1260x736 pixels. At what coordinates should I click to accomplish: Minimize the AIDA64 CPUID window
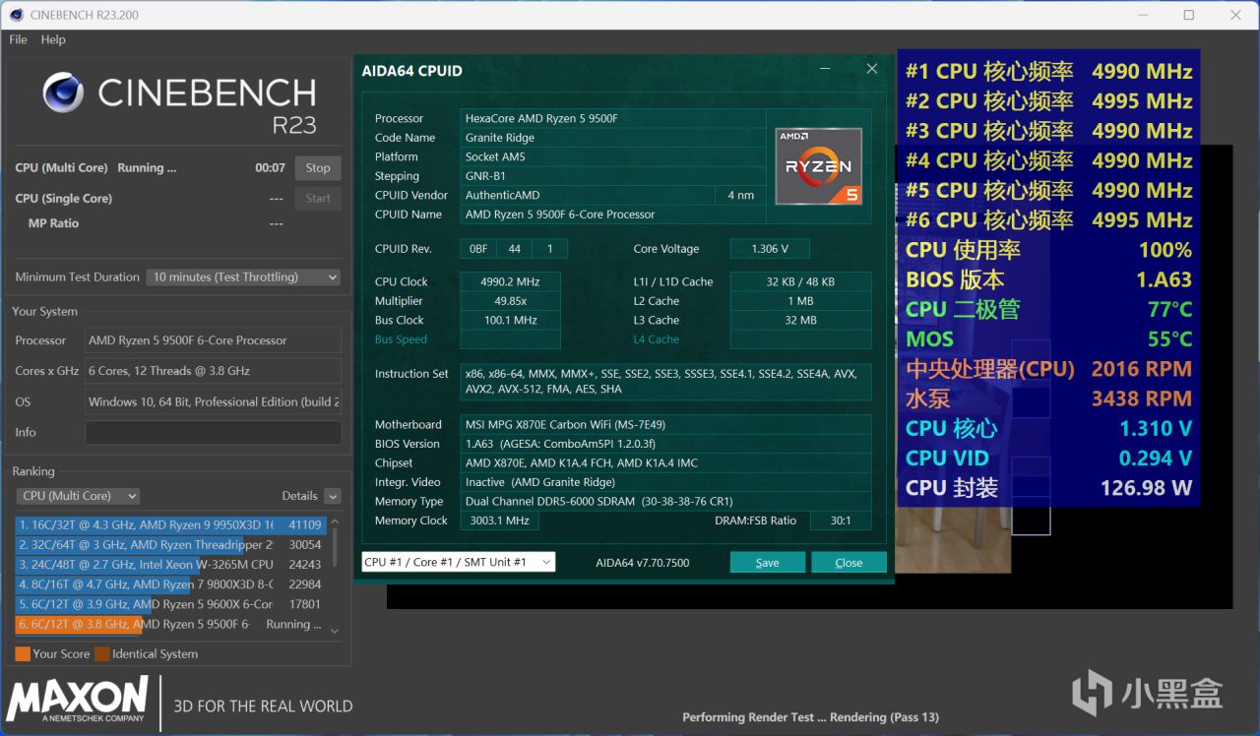[x=824, y=69]
